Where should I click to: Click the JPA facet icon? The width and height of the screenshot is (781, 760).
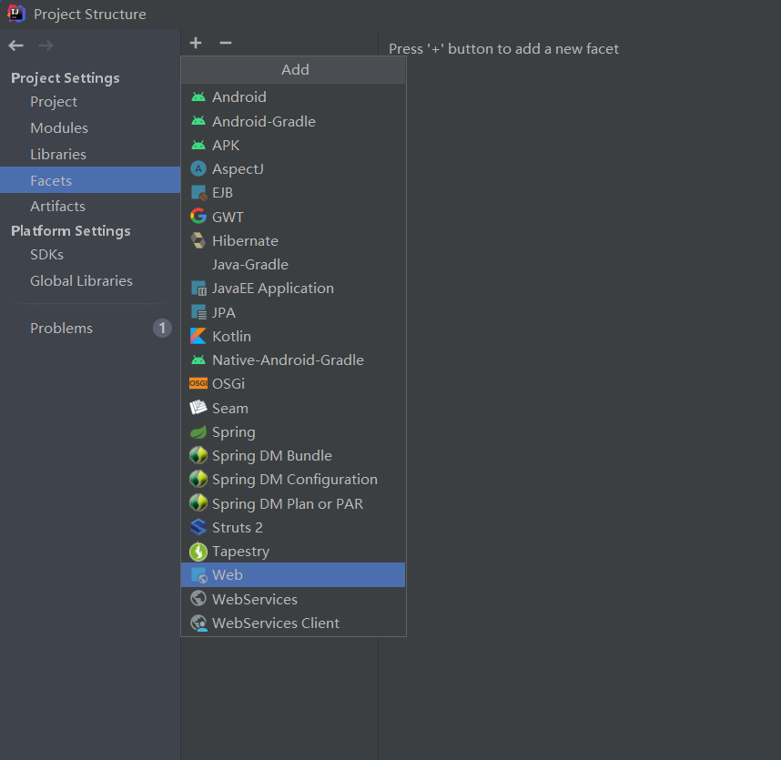(198, 312)
